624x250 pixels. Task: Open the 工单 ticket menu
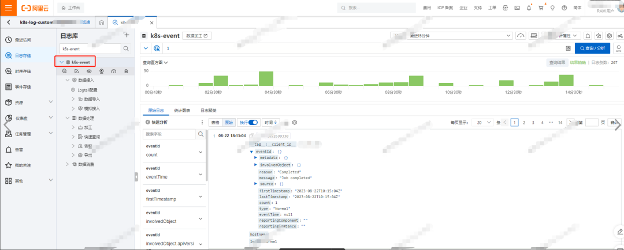[492, 7]
